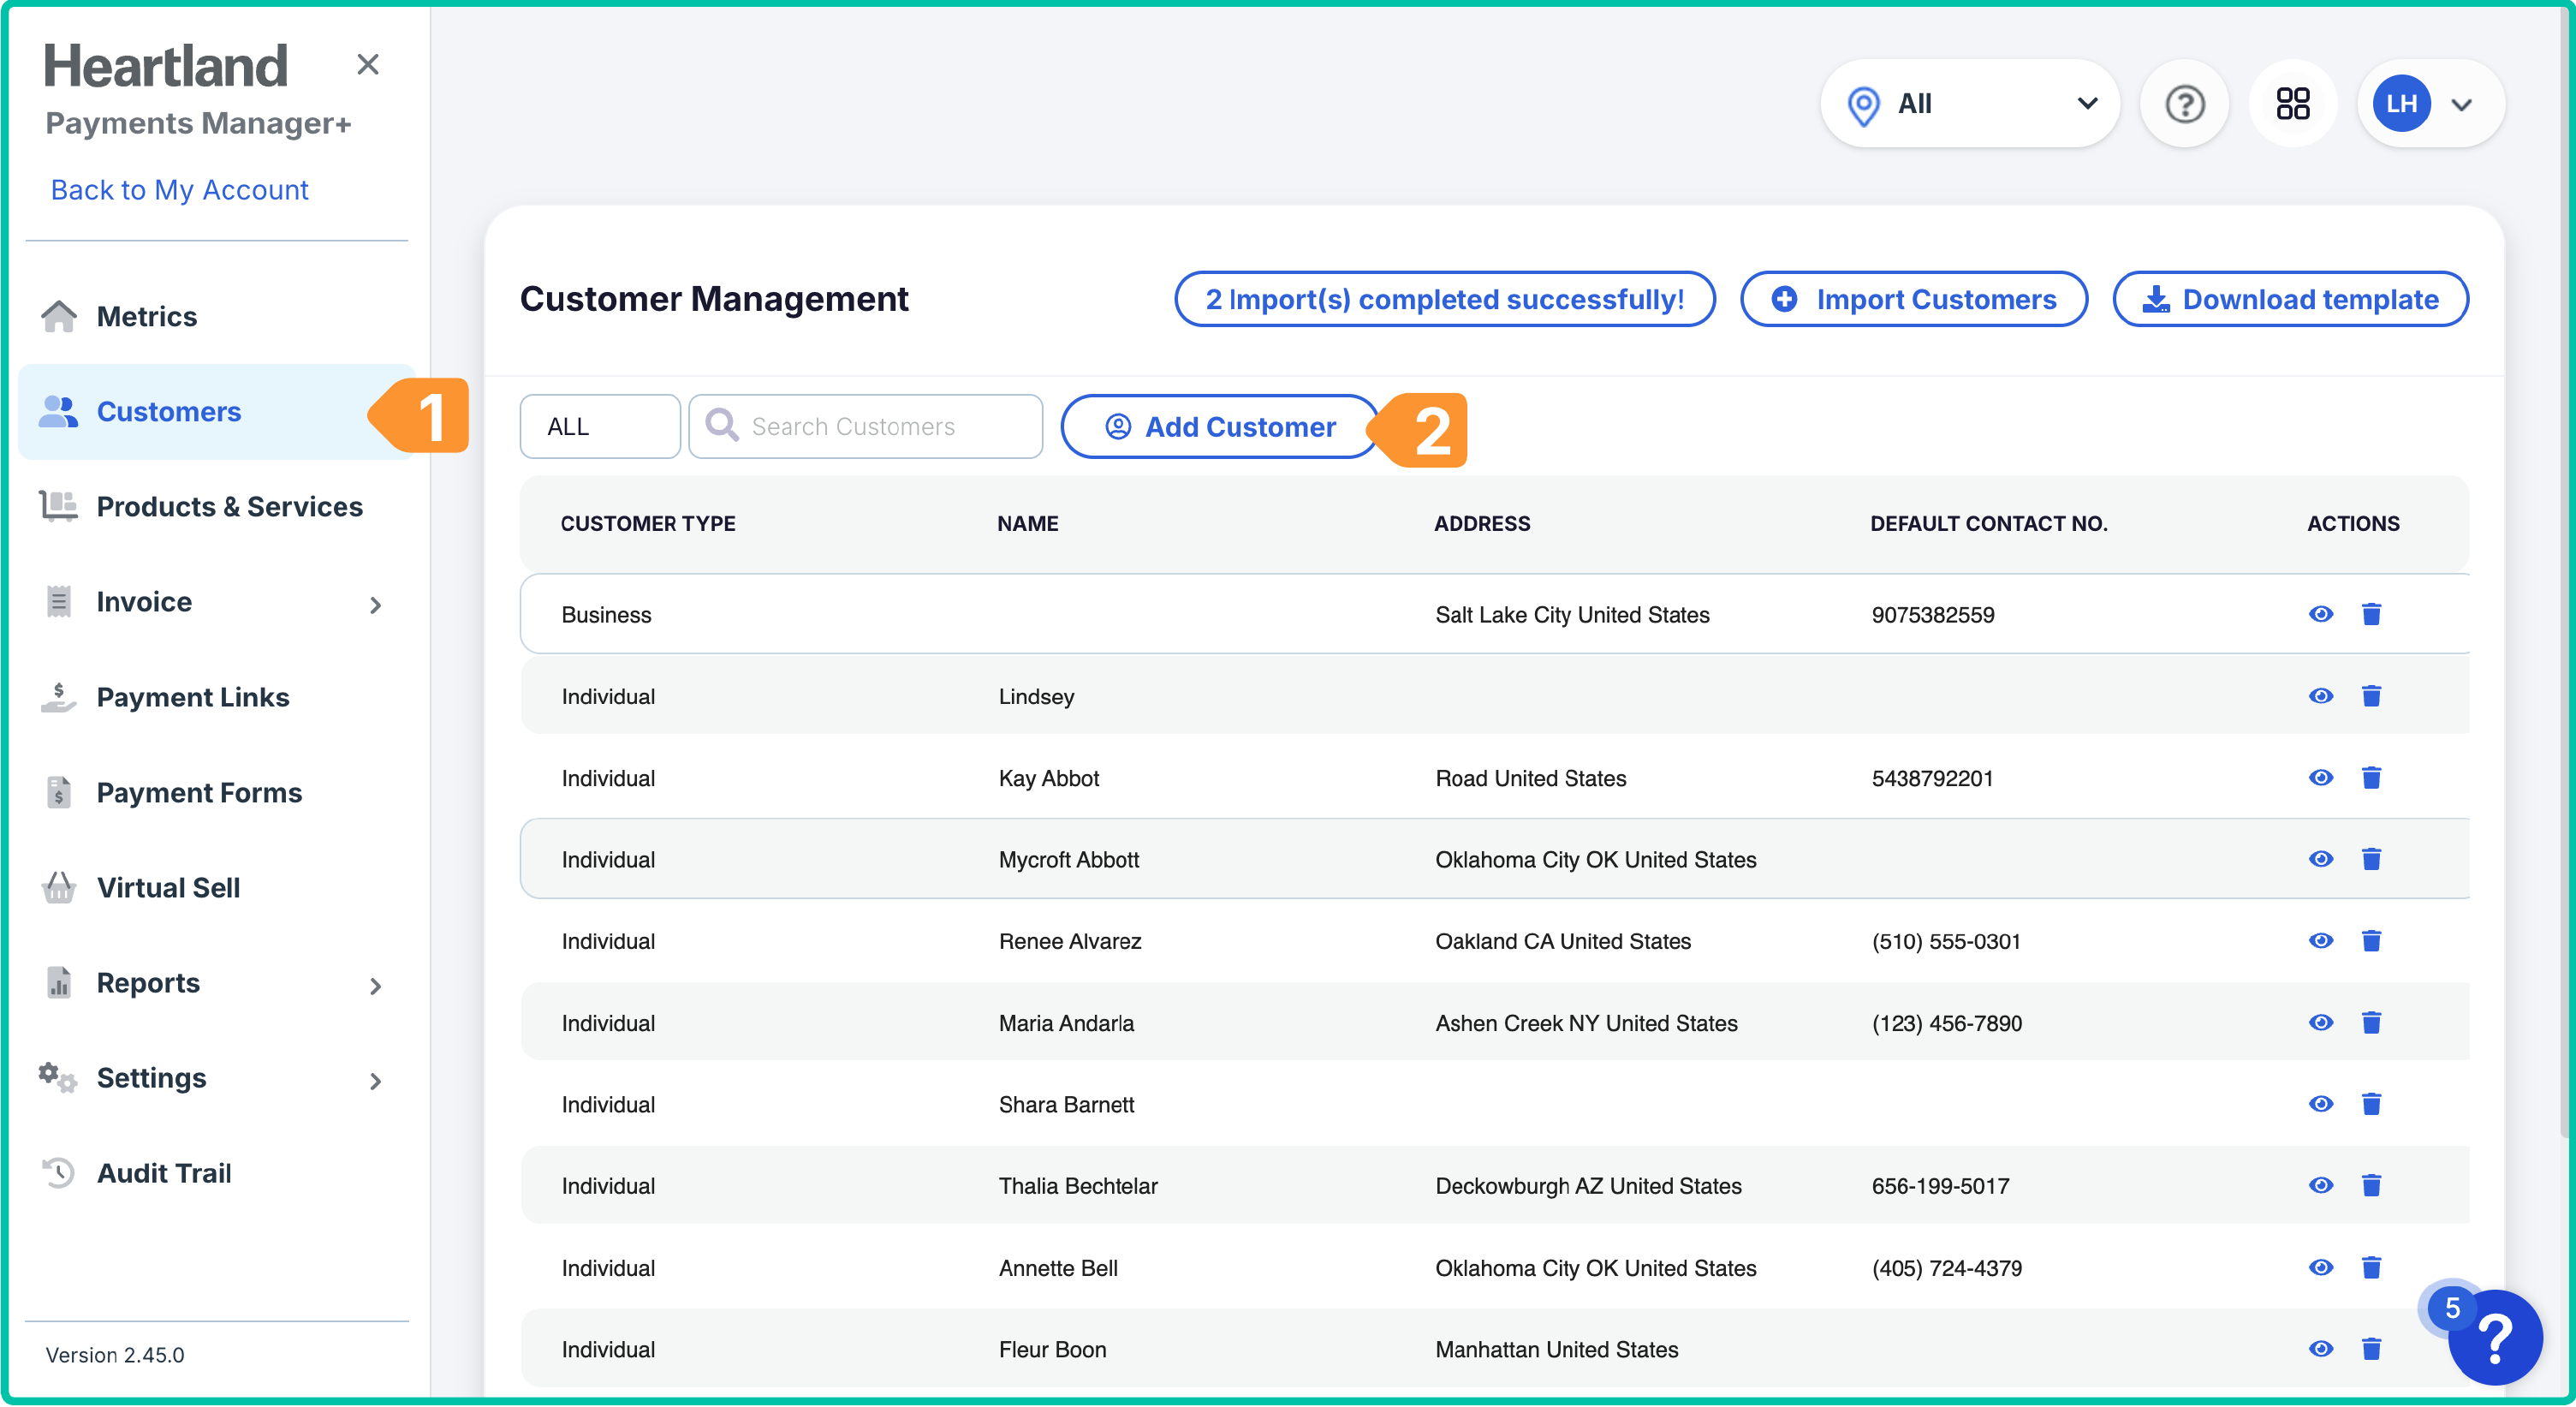This screenshot has height=1407, width=2576.
Task: Click the Heartland logo
Action: pos(166,66)
